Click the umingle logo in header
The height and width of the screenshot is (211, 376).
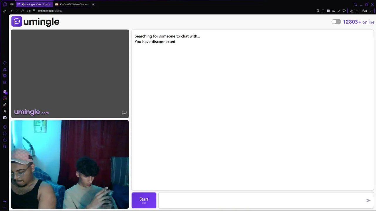[x=35, y=21]
